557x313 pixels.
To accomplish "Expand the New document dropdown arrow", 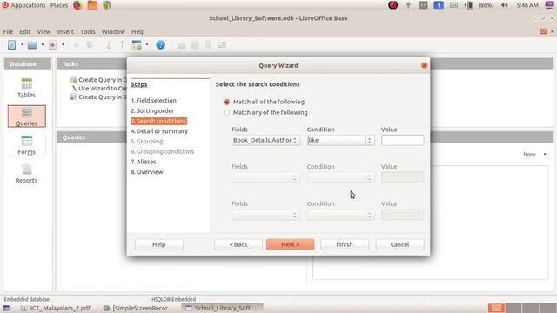I will (22, 44).
